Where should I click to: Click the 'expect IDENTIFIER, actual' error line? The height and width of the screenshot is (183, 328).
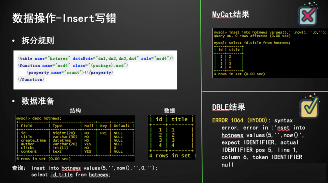tap(260, 142)
